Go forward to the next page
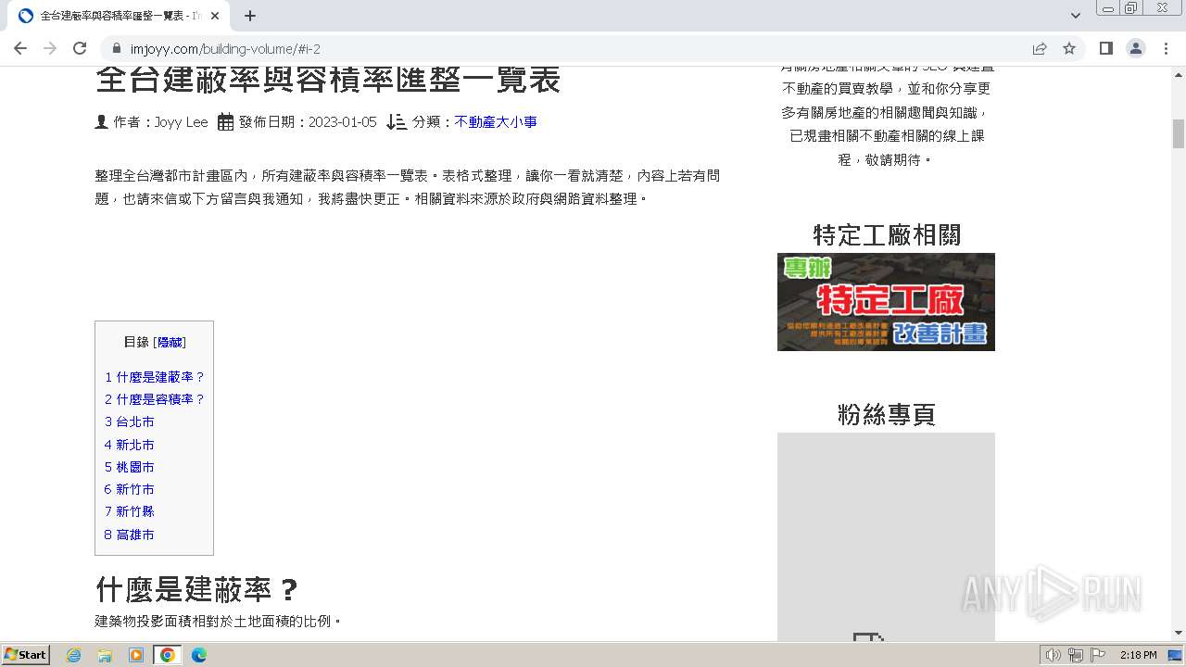This screenshot has height=667, width=1186. (x=50, y=48)
